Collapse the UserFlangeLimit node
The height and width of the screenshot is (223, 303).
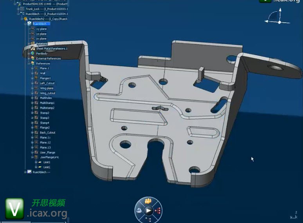click(32, 157)
